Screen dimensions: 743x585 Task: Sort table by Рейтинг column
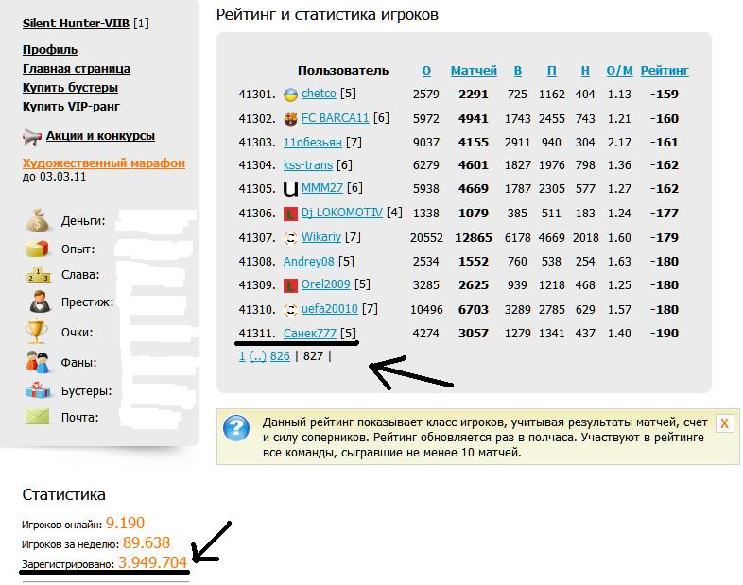point(665,71)
